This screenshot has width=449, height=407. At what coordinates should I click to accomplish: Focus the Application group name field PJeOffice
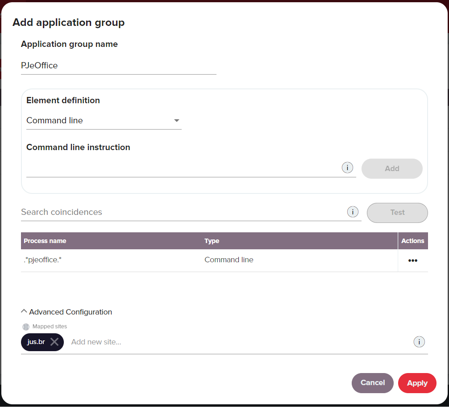pyautogui.click(x=119, y=66)
